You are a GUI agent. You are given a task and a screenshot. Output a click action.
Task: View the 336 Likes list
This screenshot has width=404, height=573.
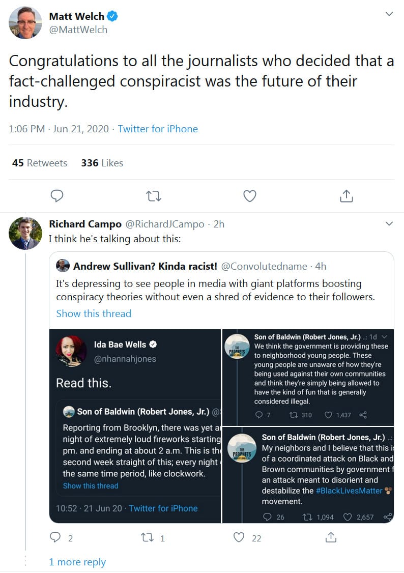(102, 163)
